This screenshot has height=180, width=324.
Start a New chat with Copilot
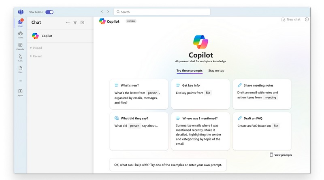[x=291, y=19]
